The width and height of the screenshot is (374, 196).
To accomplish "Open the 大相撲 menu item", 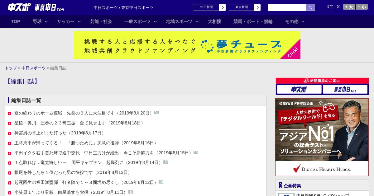I will click(214, 21).
